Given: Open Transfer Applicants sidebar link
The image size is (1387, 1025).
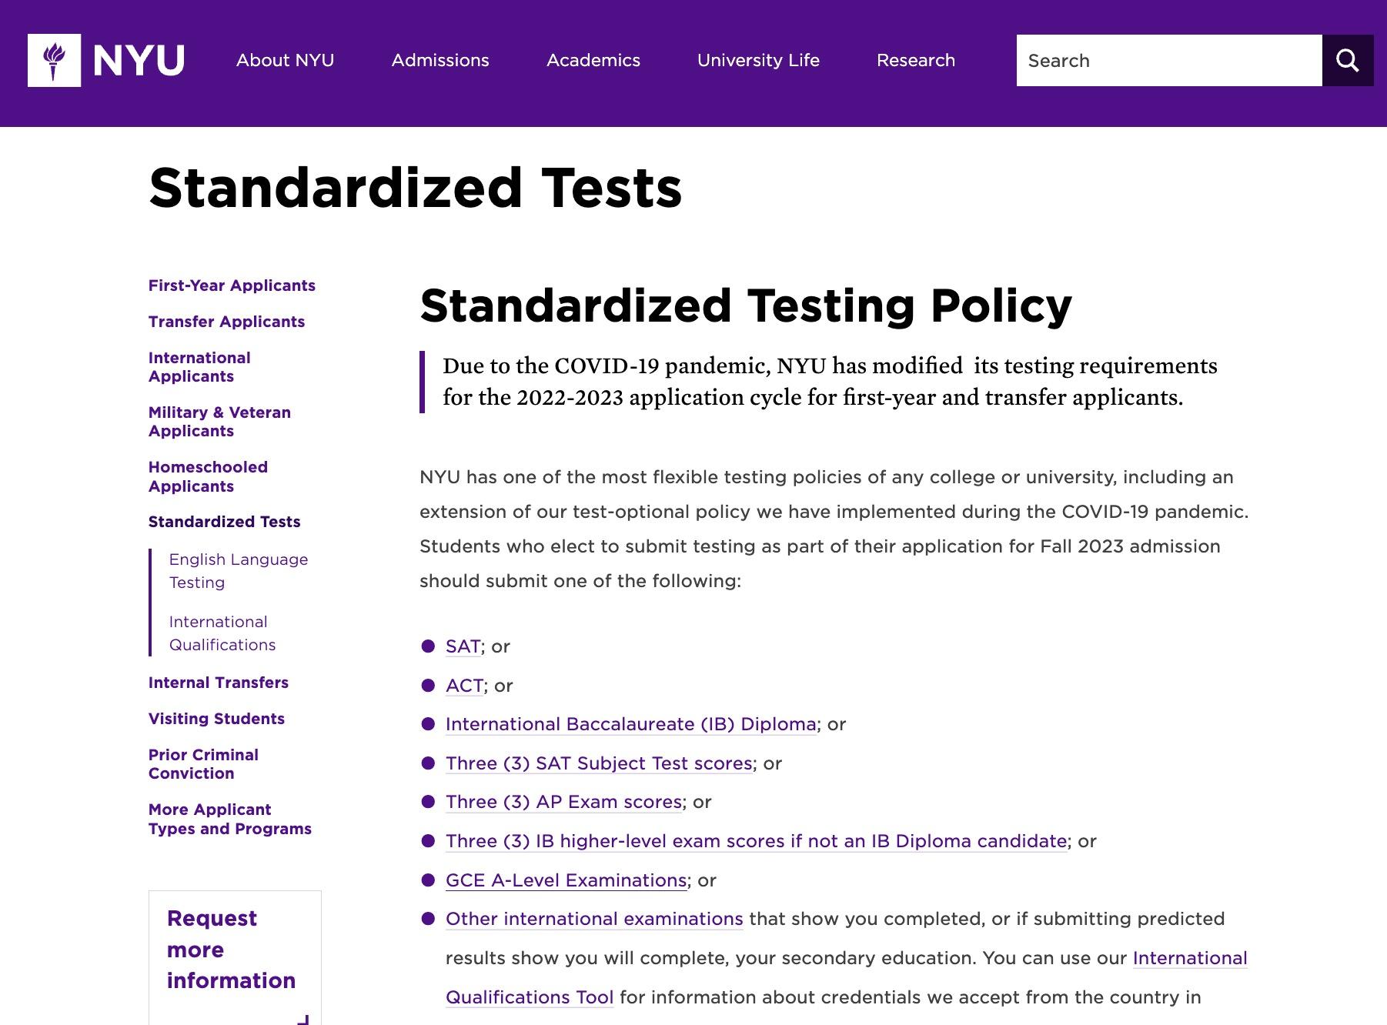Looking at the screenshot, I should tap(226, 322).
